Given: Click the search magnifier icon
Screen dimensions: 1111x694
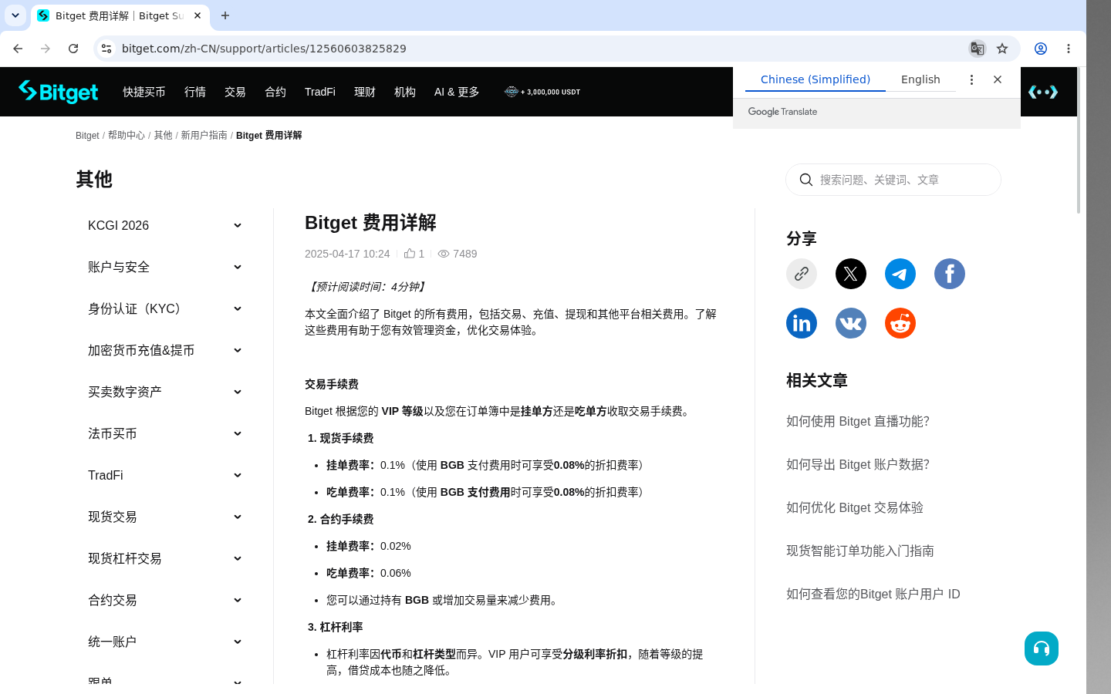Looking at the screenshot, I should click(806, 180).
